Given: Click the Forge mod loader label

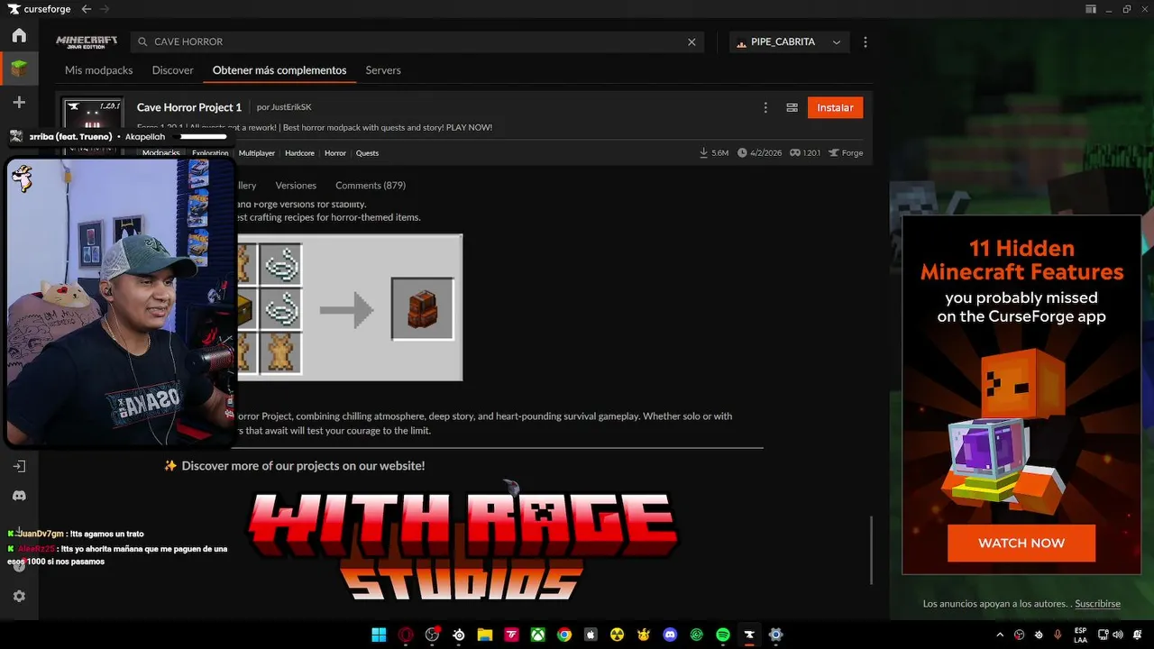Looking at the screenshot, I should (846, 153).
